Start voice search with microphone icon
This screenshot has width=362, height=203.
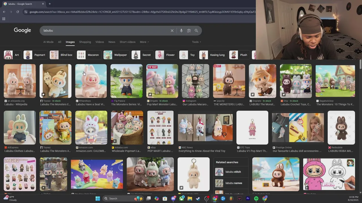(181, 30)
